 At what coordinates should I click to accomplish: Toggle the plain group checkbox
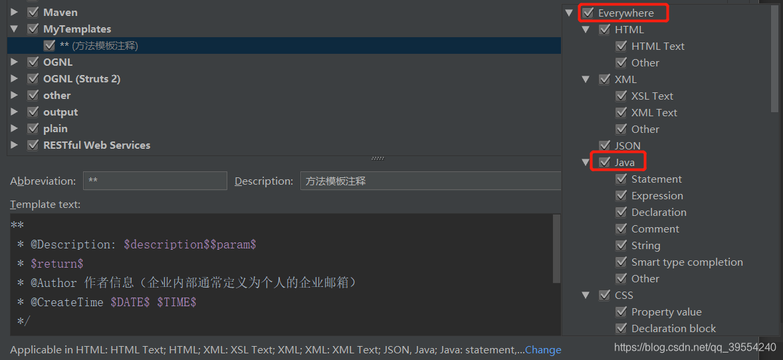(x=33, y=128)
